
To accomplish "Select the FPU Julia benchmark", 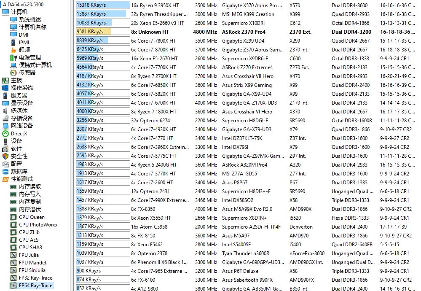I will pyautogui.click(x=29, y=255).
